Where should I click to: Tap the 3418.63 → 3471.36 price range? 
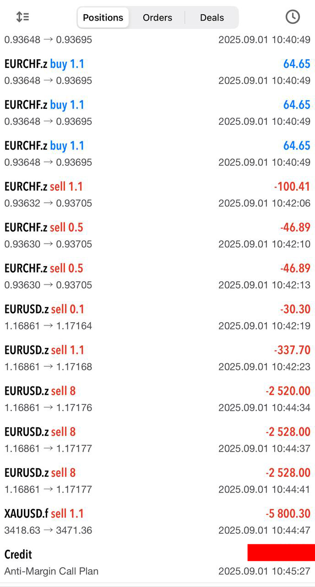[x=48, y=531]
